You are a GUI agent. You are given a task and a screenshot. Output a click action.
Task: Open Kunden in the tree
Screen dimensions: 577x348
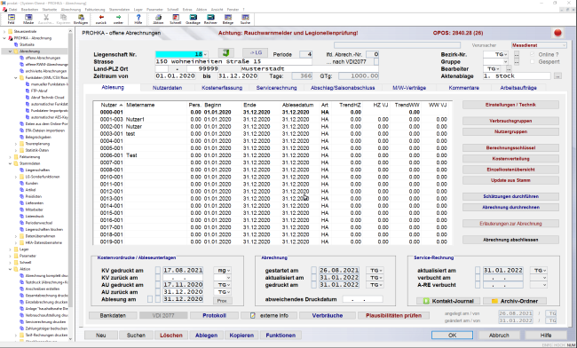click(x=32, y=183)
